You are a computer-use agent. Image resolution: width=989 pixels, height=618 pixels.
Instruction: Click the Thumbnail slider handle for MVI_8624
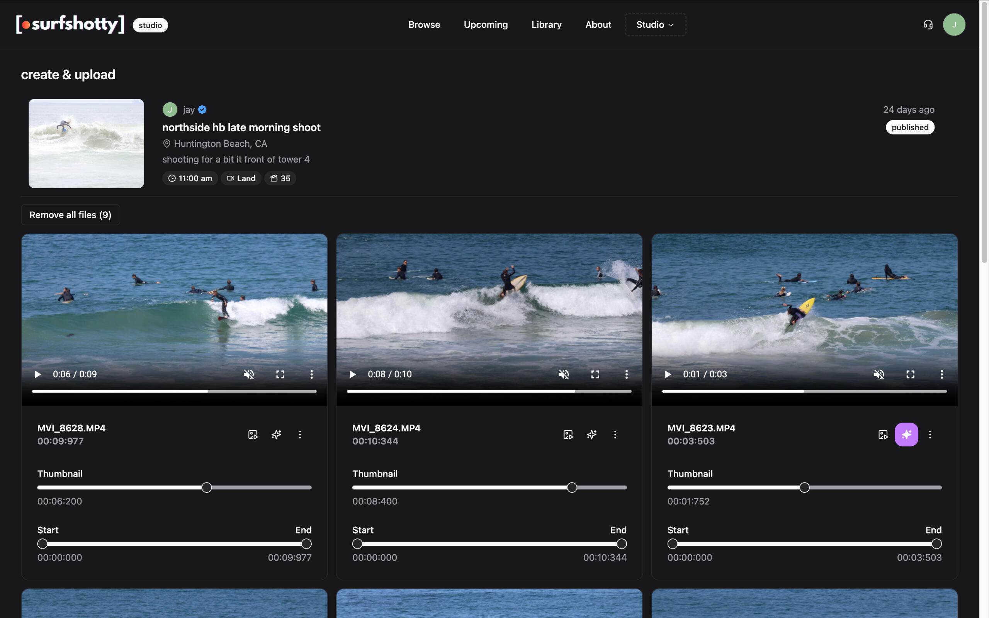[572, 487]
